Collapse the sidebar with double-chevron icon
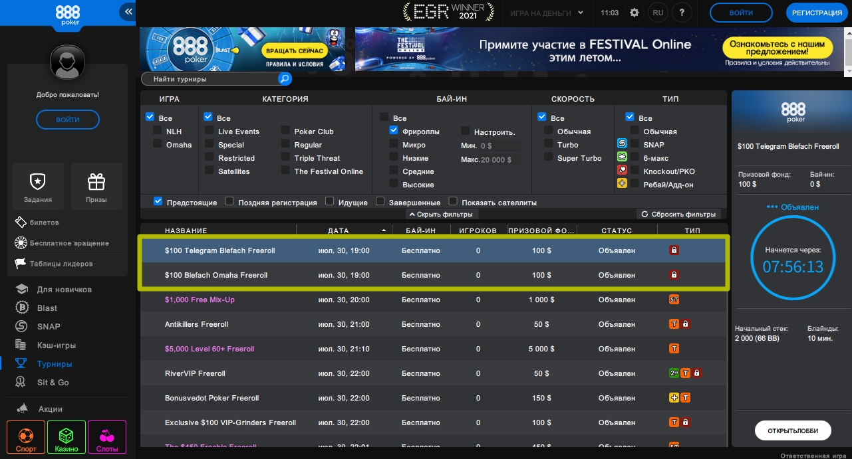The height and width of the screenshot is (459, 852). (128, 12)
